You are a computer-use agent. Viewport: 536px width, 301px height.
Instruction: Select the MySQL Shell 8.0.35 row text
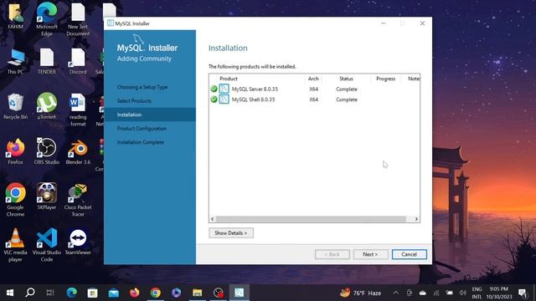click(253, 99)
